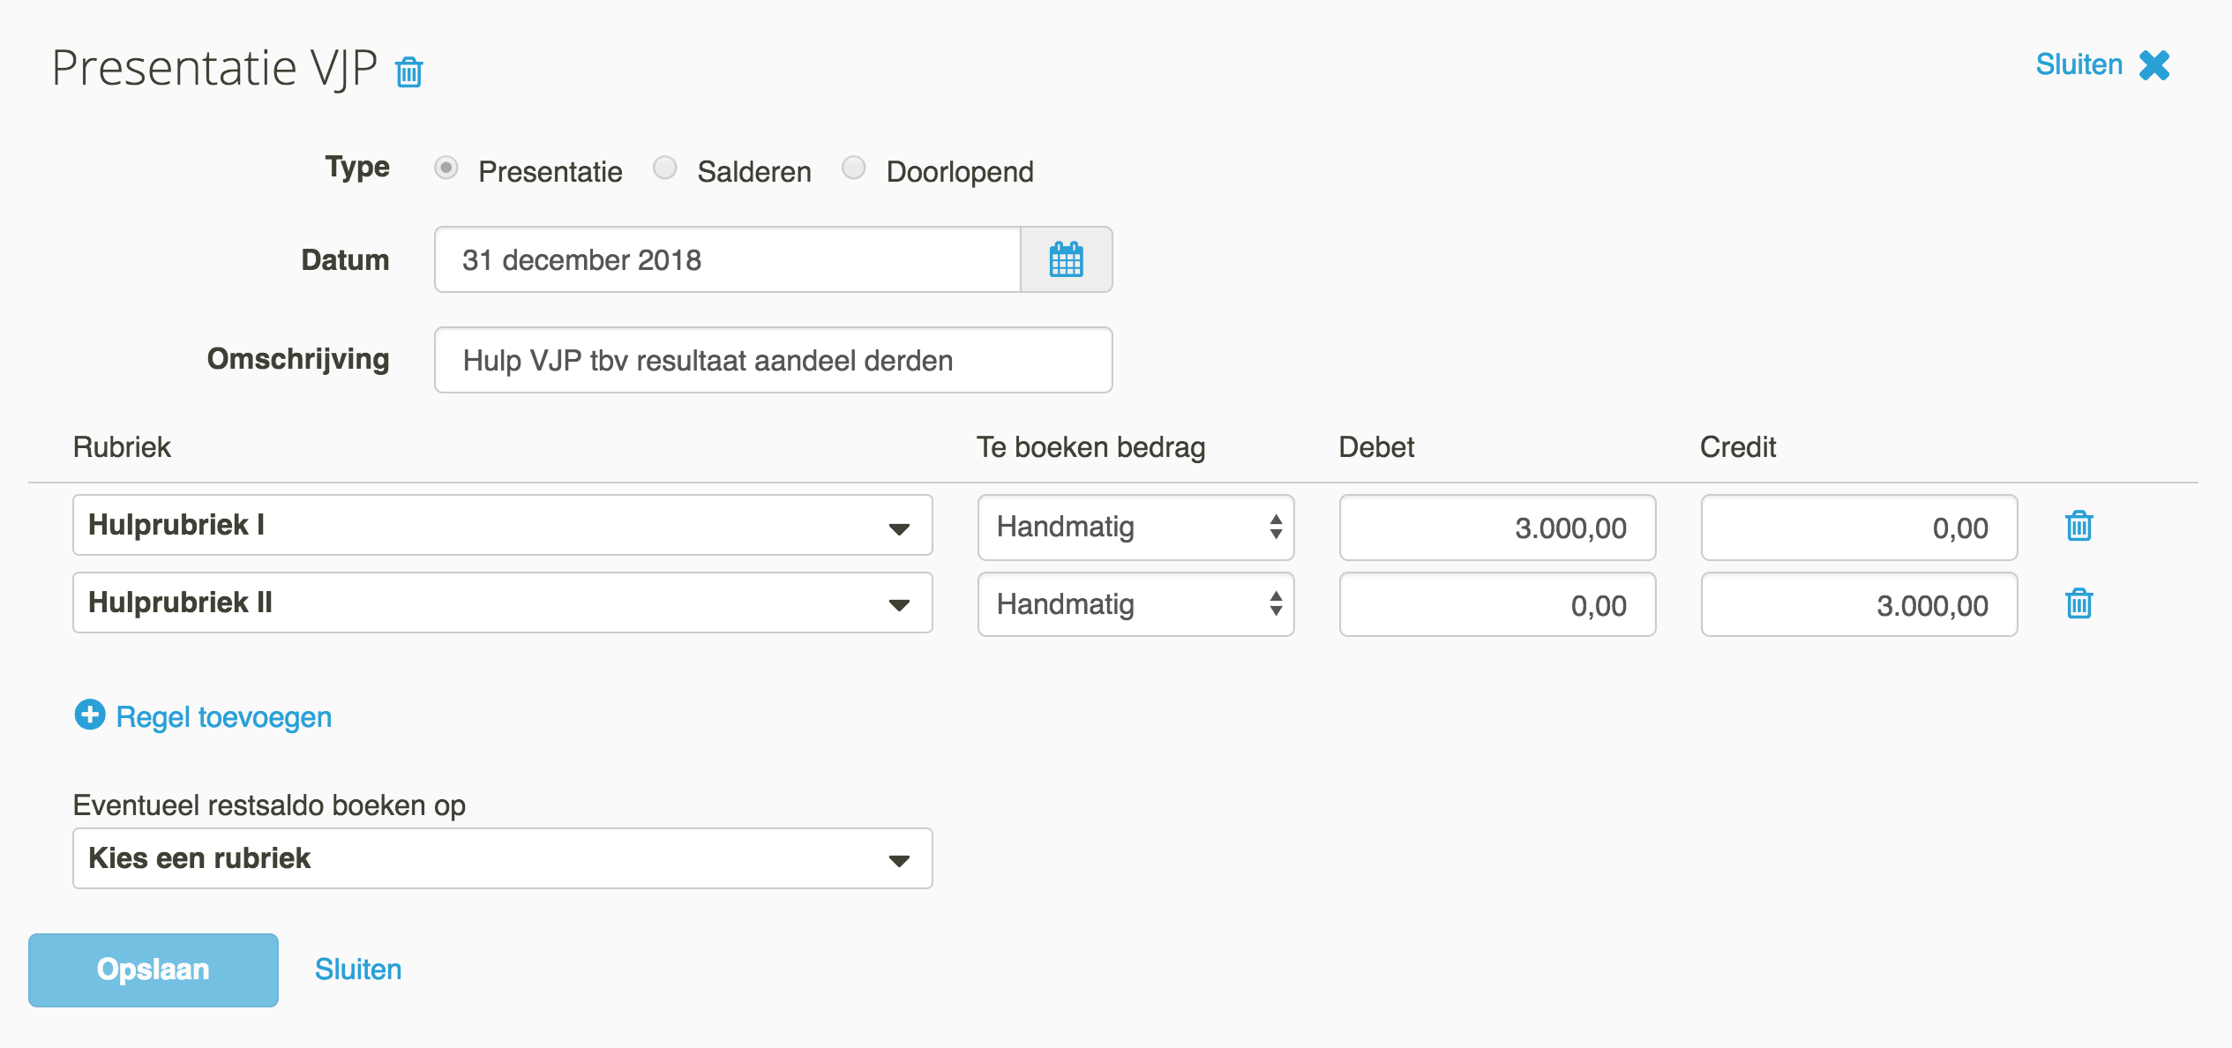Edit the Credit amount 0,00 for Hulprubriek I

1860,528
